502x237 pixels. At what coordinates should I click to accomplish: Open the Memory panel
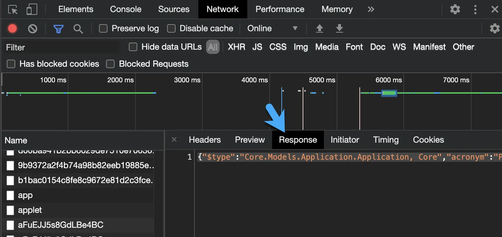point(337,9)
